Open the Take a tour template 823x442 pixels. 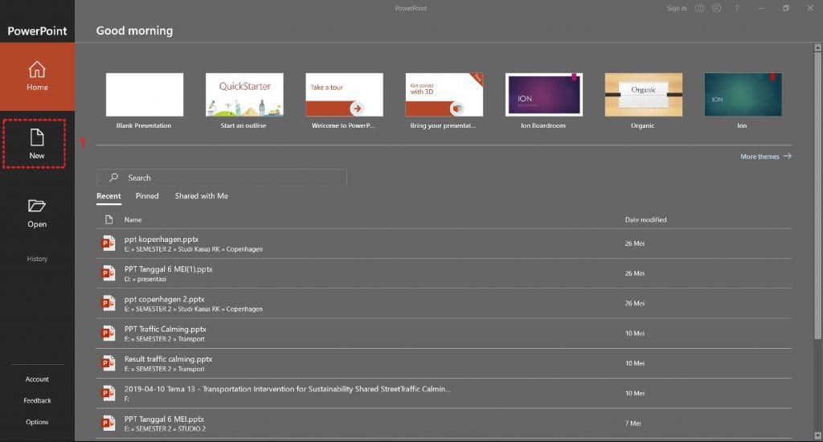pos(344,100)
